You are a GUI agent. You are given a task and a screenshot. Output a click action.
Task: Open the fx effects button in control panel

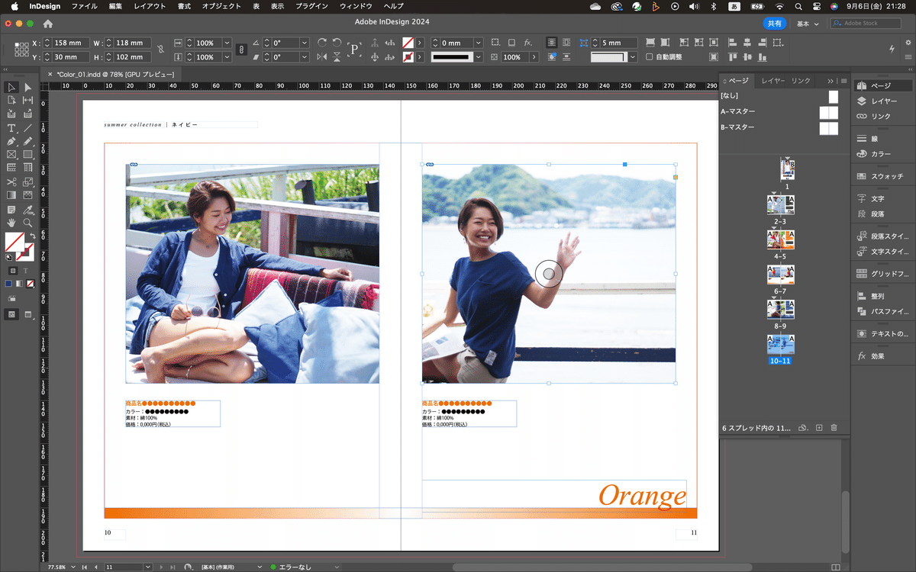[x=528, y=43]
